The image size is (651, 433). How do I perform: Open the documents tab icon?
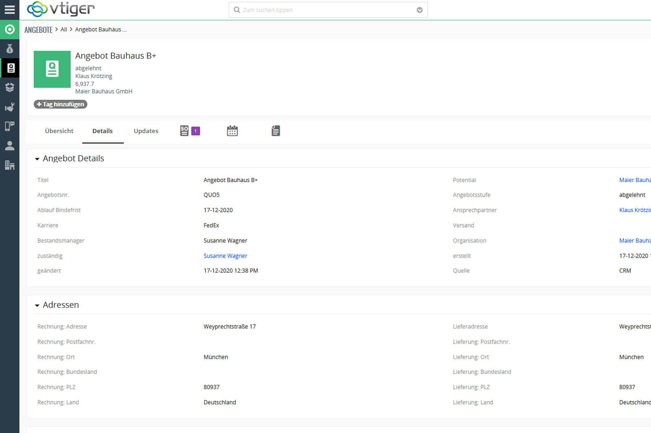tap(275, 131)
